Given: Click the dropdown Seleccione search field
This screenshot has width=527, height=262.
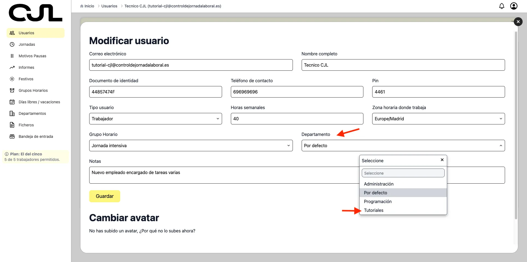Looking at the screenshot, I should (403, 173).
